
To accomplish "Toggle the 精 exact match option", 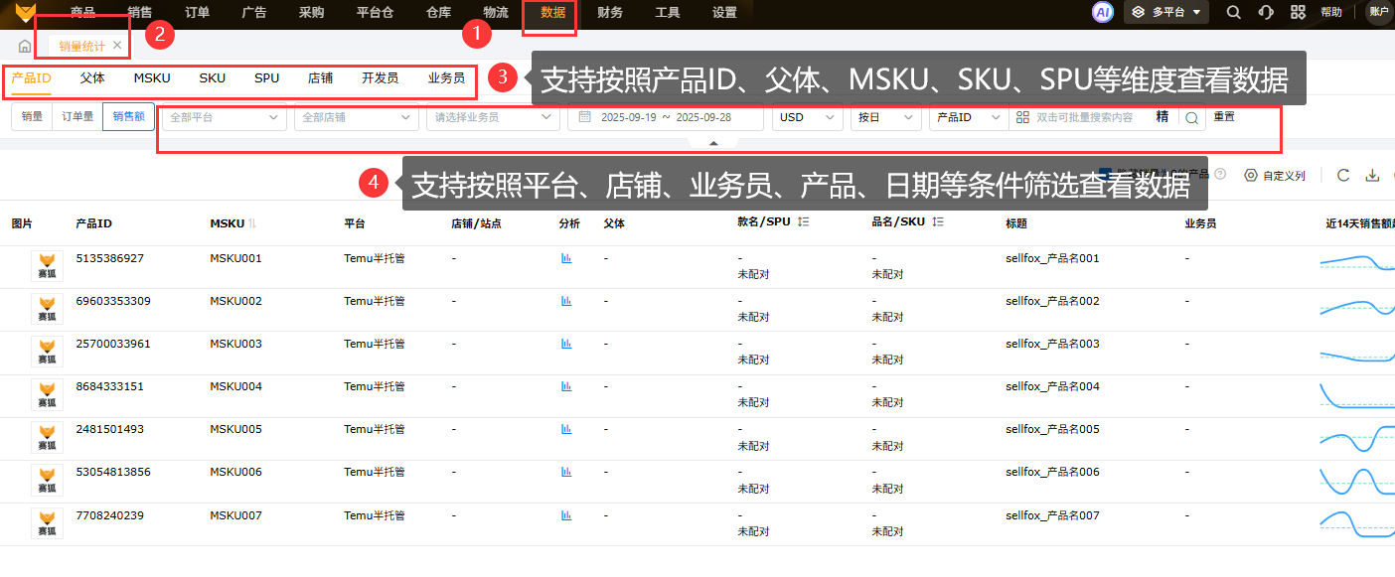I will [1162, 117].
